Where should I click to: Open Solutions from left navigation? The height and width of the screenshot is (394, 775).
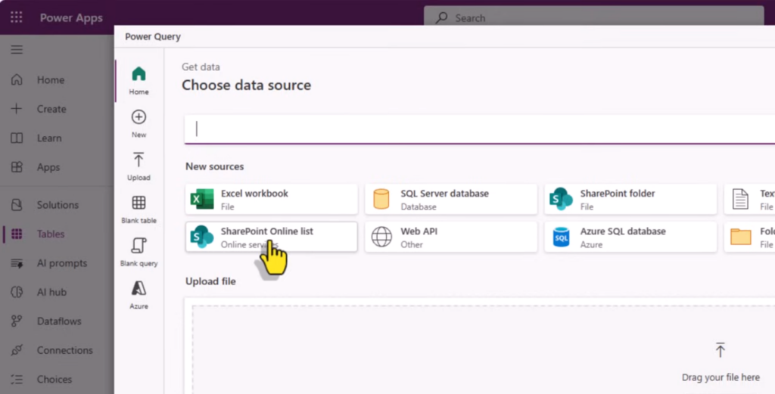pyautogui.click(x=57, y=204)
